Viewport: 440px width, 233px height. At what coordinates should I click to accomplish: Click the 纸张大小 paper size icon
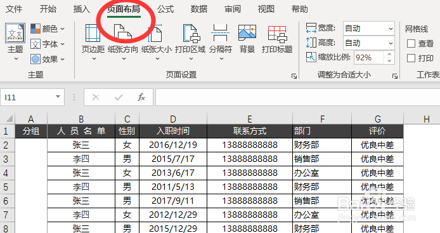(x=156, y=33)
